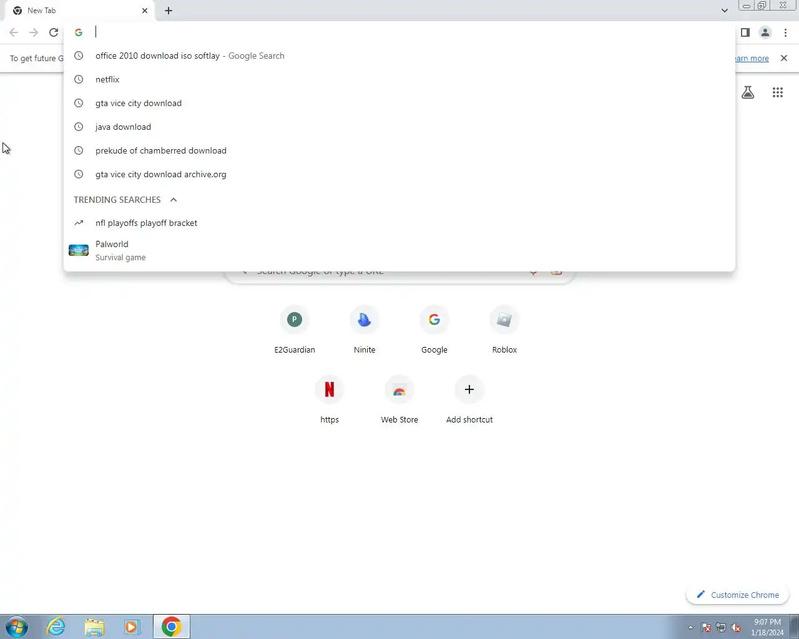The height and width of the screenshot is (639, 799).
Task: Open the profile avatar menu
Action: click(x=765, y=32)
